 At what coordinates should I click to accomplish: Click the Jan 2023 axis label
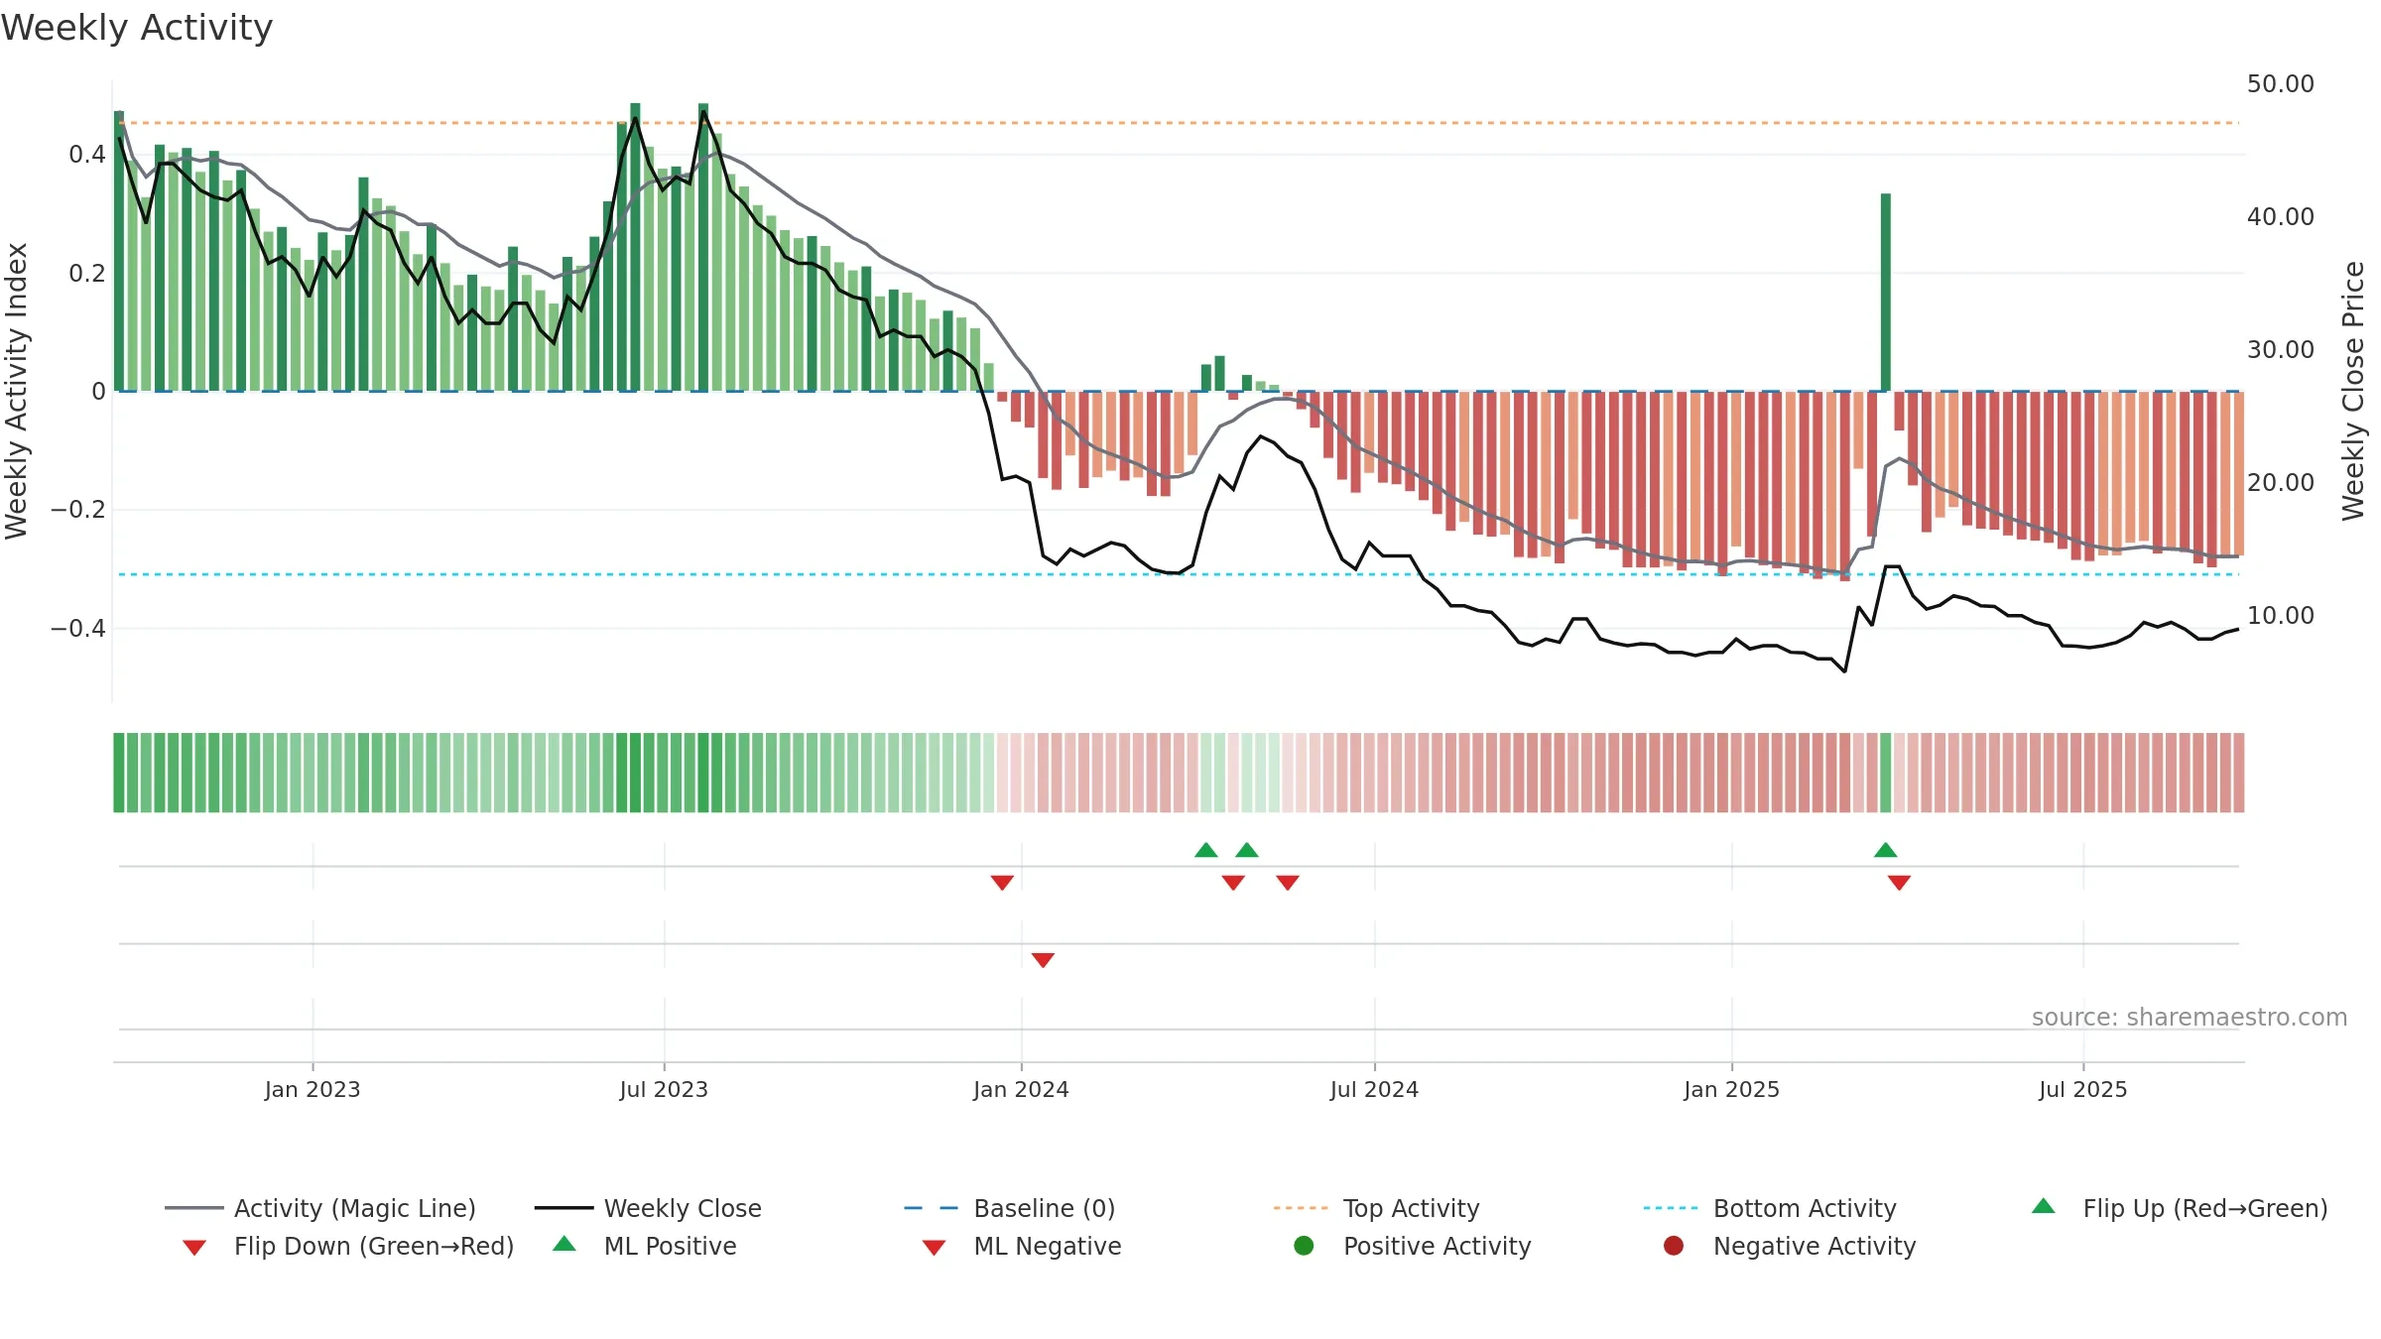coord(313,1090)
